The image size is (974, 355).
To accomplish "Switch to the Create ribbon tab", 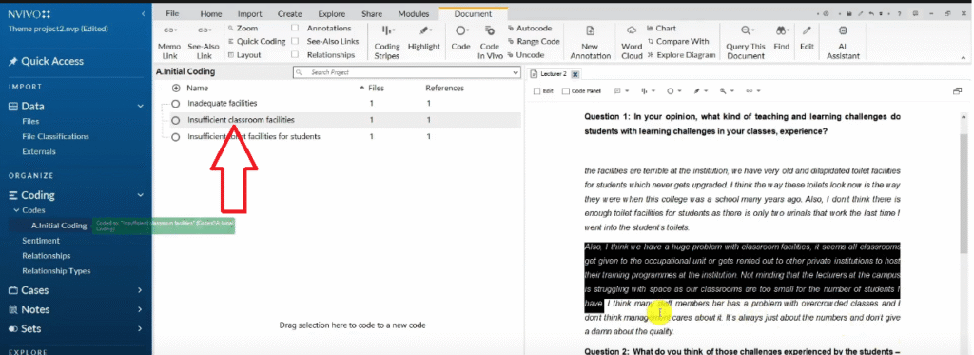I will tap(289, 13).
